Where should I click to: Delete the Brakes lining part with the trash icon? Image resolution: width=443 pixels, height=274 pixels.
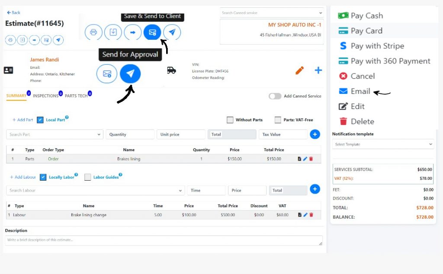point(311,159)
